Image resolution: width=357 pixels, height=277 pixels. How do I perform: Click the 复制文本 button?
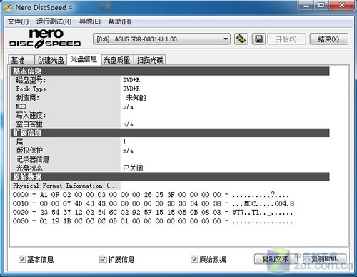coord(275,259)
